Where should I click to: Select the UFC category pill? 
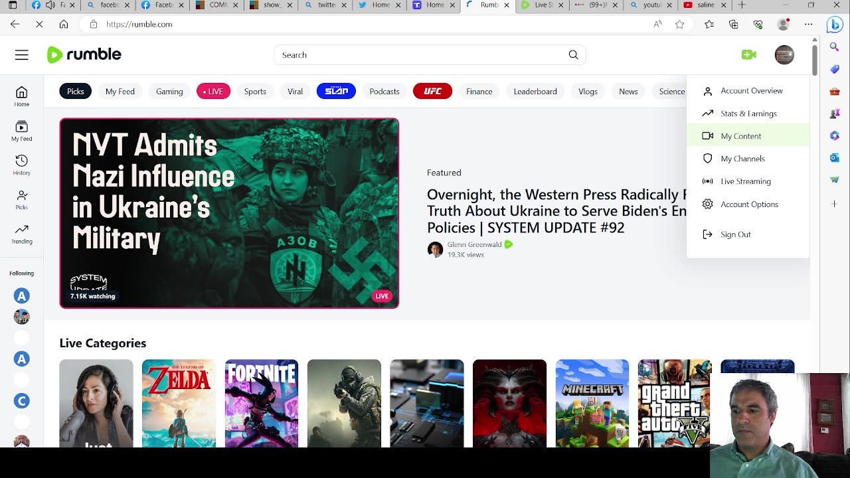[432, 92]
